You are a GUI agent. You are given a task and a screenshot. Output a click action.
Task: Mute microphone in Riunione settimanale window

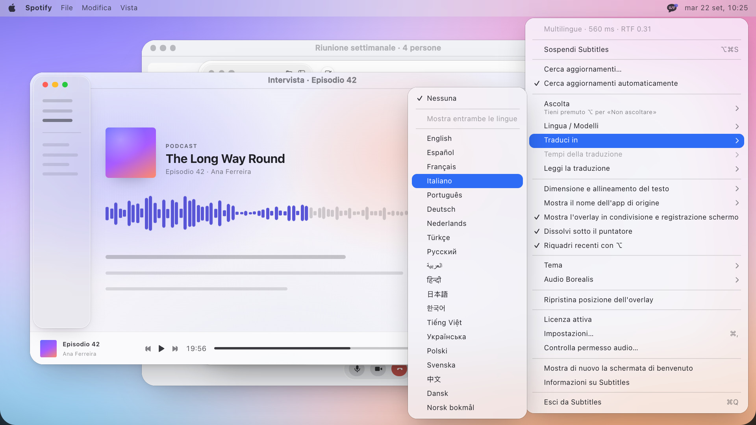coord(357,369)
